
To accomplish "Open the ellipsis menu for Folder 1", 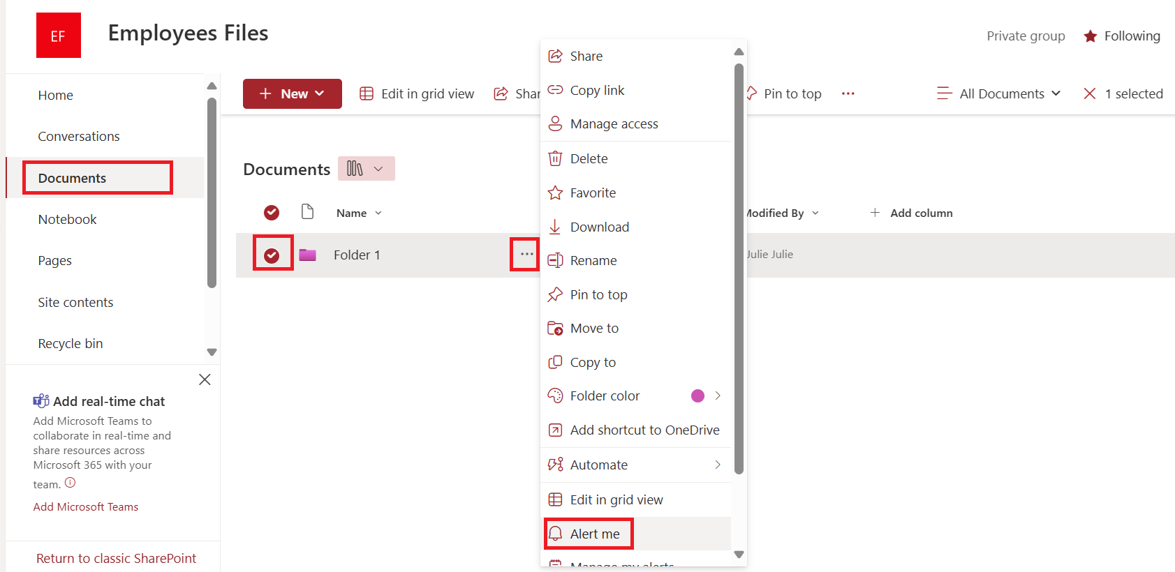I will (x=524, y=255).
